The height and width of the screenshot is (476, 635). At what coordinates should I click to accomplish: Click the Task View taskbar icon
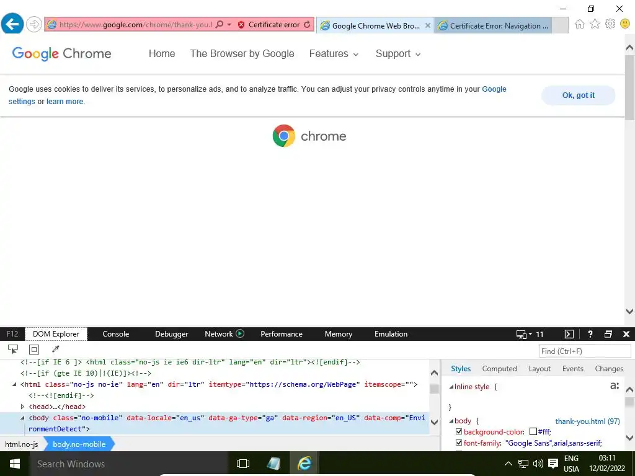(x=243, y=464)
